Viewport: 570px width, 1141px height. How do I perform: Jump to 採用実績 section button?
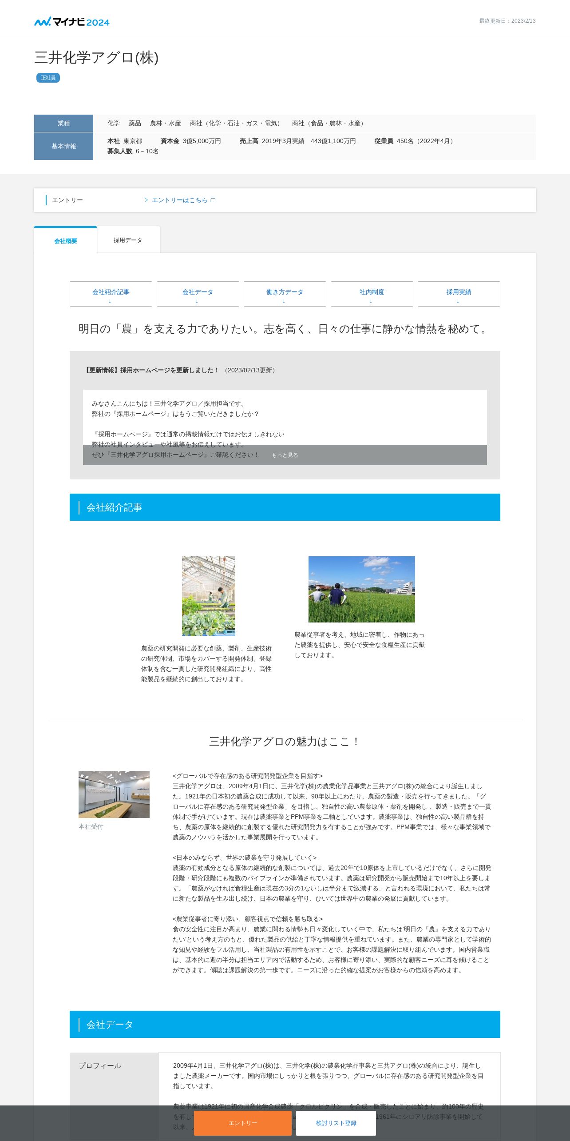click(459, 294)
